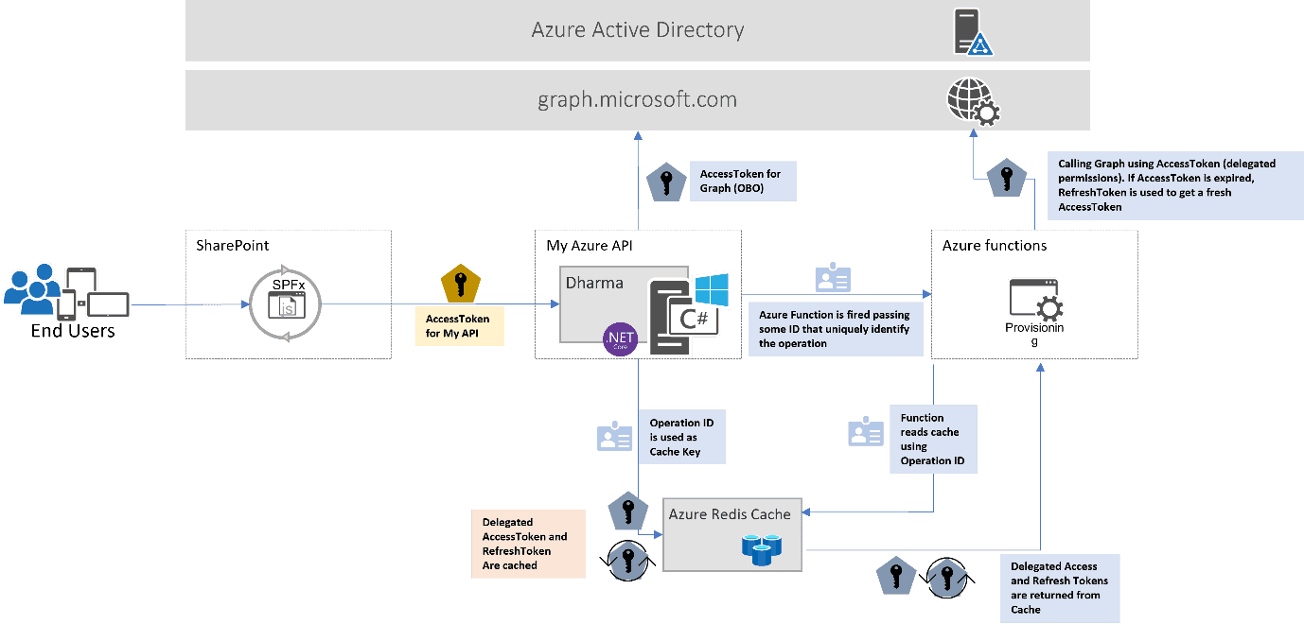Viewport: 1304px width, 624px height.
Task: Click the "Provisioning" caption
Action: (1034, 335)
